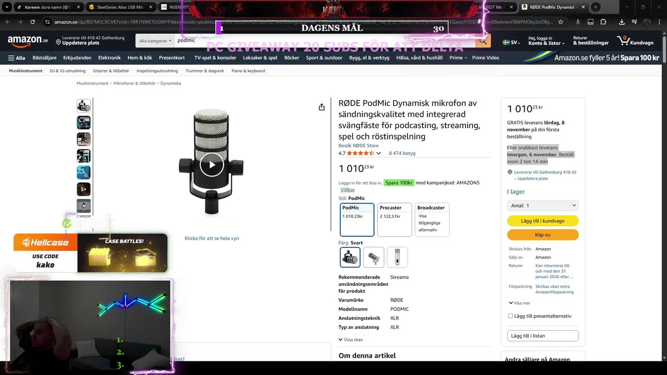Image resolution: width=667 pixels, height=375 pixels.
Task: Expand Visa mer under product details
Action: 351,340
